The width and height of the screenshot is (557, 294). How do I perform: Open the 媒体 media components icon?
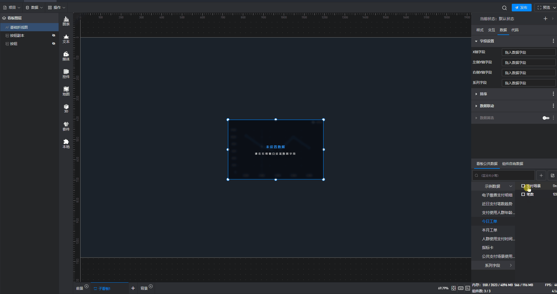[x=66, y=56]
